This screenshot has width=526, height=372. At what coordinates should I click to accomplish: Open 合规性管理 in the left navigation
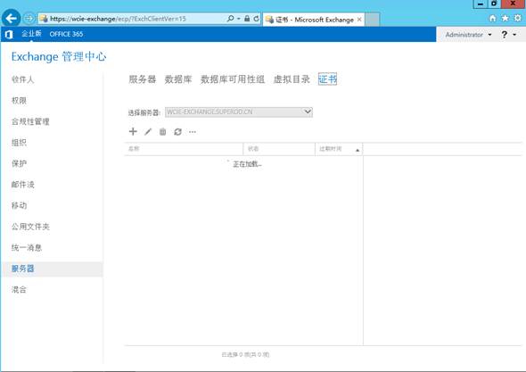click(30, 121)
